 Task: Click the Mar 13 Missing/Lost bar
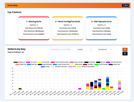click(x=20, y=89)
